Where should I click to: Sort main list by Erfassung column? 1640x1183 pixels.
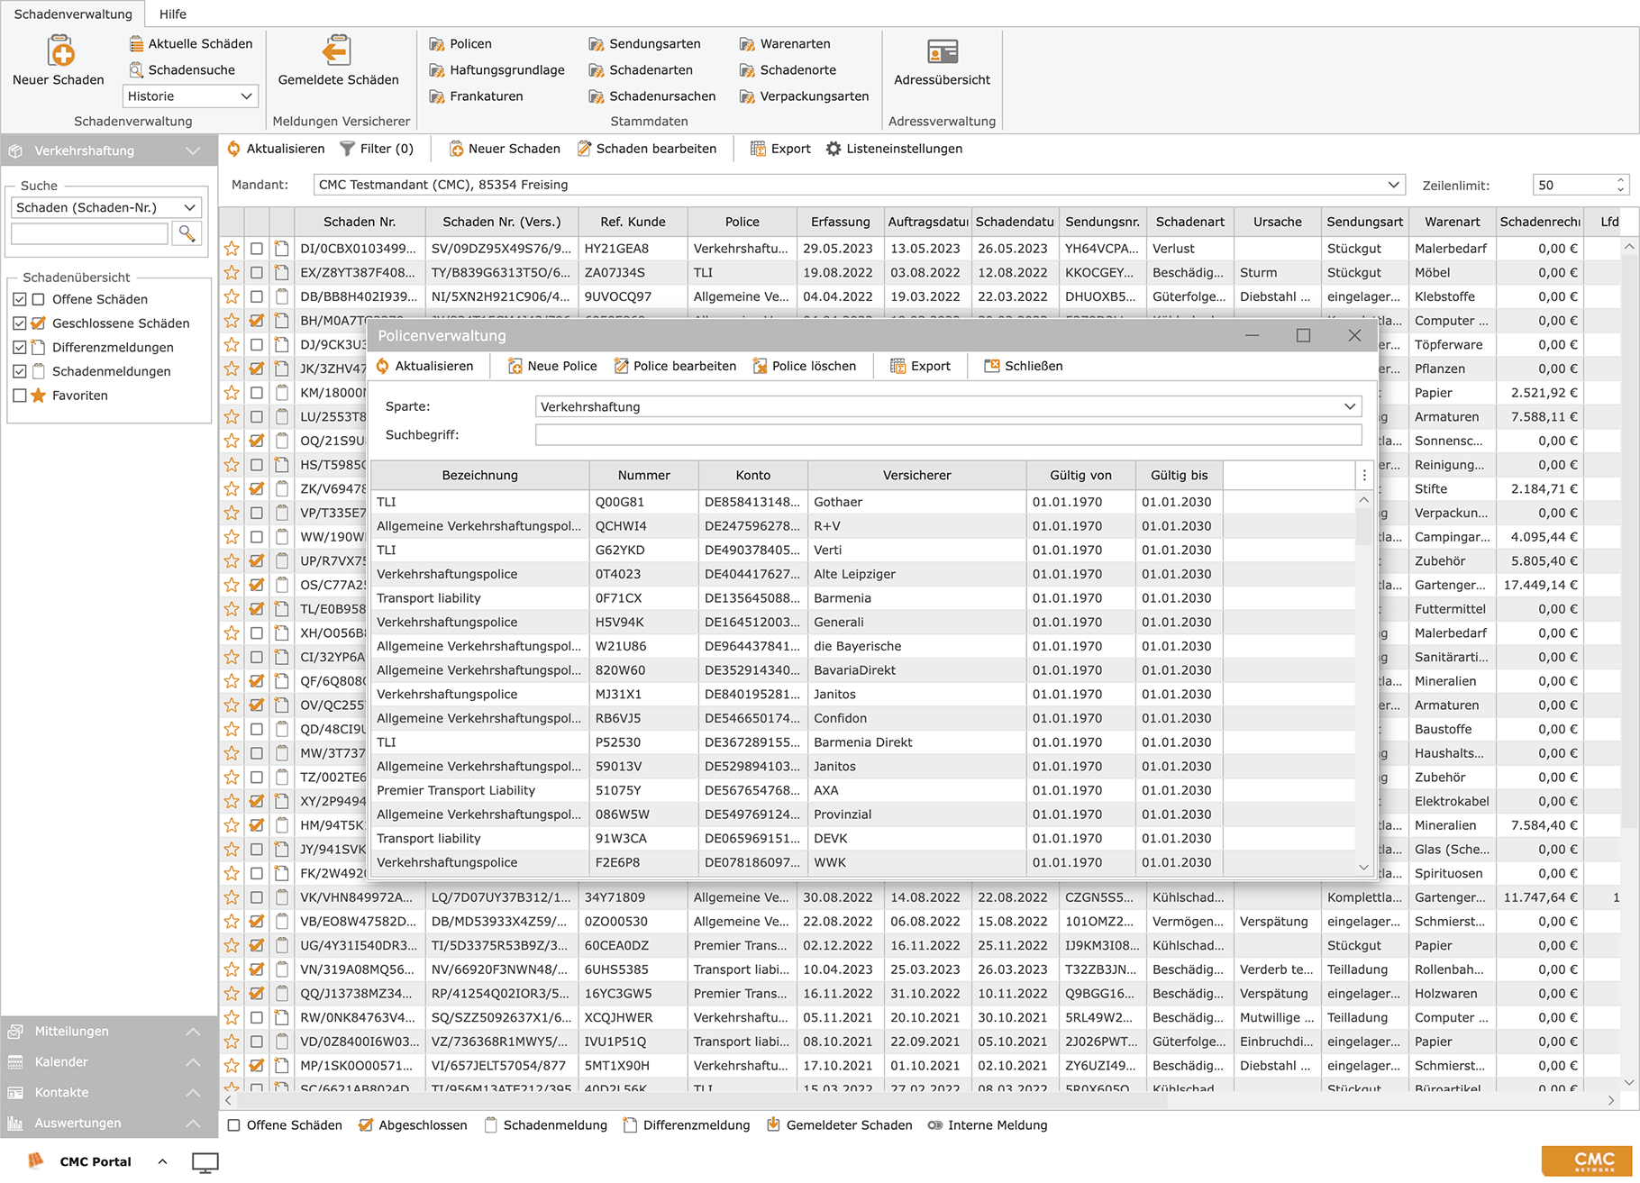(x=840, y=222)
